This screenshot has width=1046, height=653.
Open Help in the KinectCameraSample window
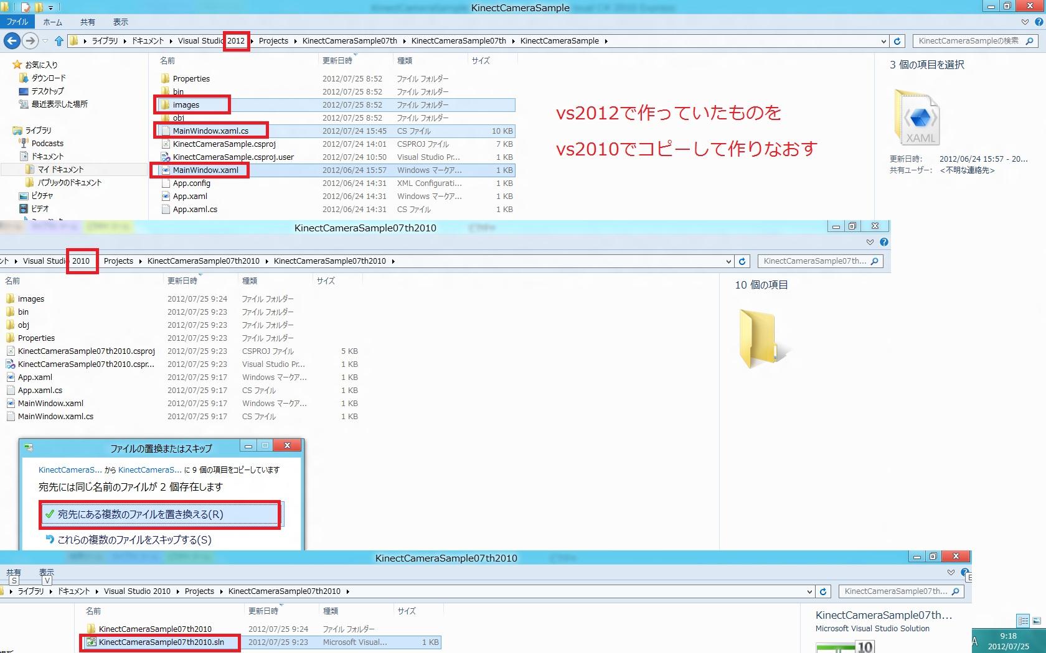pos(1039,22)
